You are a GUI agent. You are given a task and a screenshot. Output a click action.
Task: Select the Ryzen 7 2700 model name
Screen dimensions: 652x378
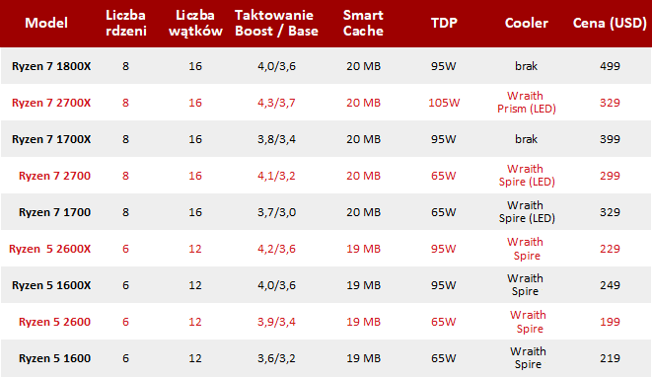pos(54,176)
